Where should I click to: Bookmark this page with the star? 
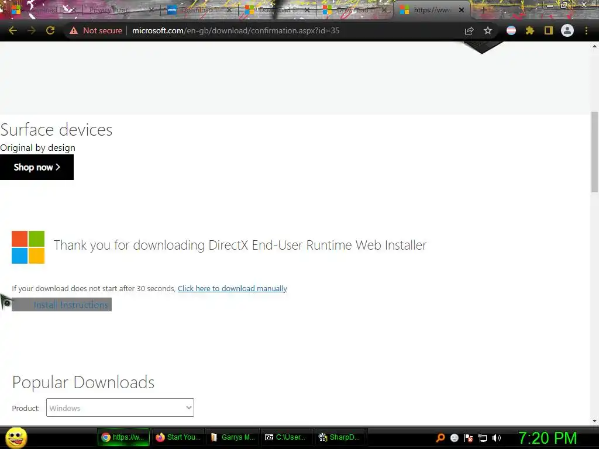[x=488, y=30]
